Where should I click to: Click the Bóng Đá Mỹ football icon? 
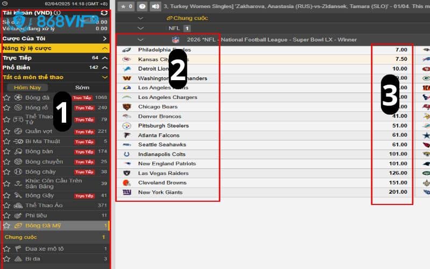point(18,225)
